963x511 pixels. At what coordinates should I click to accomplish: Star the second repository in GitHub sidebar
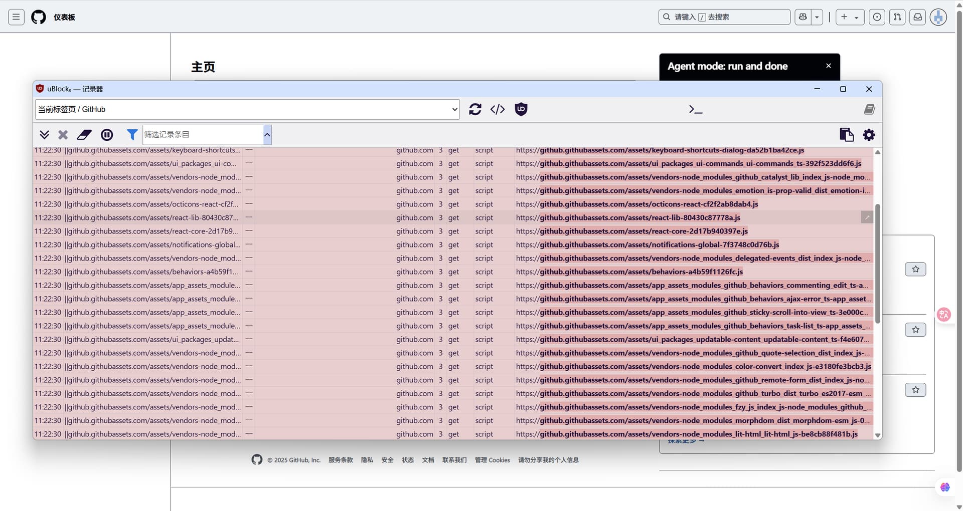pos(915,330)
